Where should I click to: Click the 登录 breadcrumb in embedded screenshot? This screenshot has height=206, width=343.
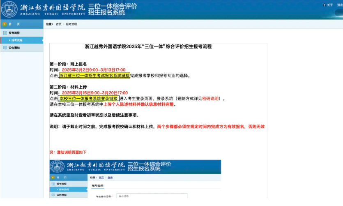tap(110, 178)
